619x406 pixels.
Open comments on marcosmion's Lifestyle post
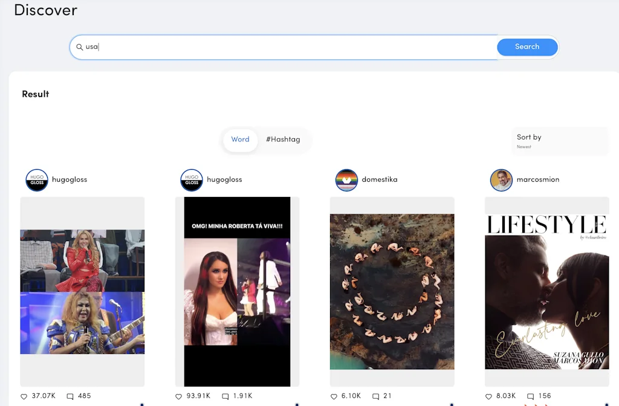532,396
